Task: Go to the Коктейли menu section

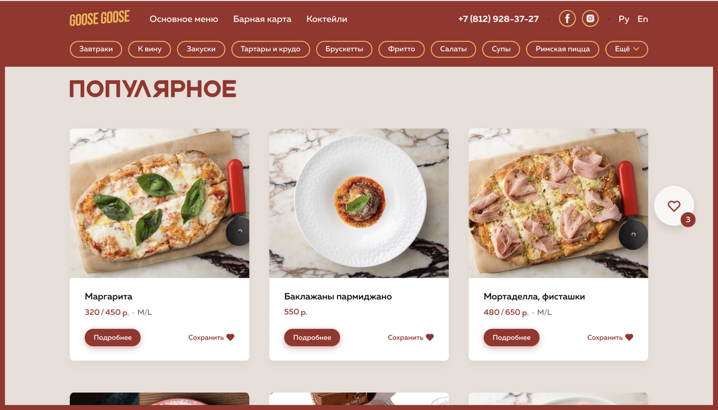Action: coord(327,19)
